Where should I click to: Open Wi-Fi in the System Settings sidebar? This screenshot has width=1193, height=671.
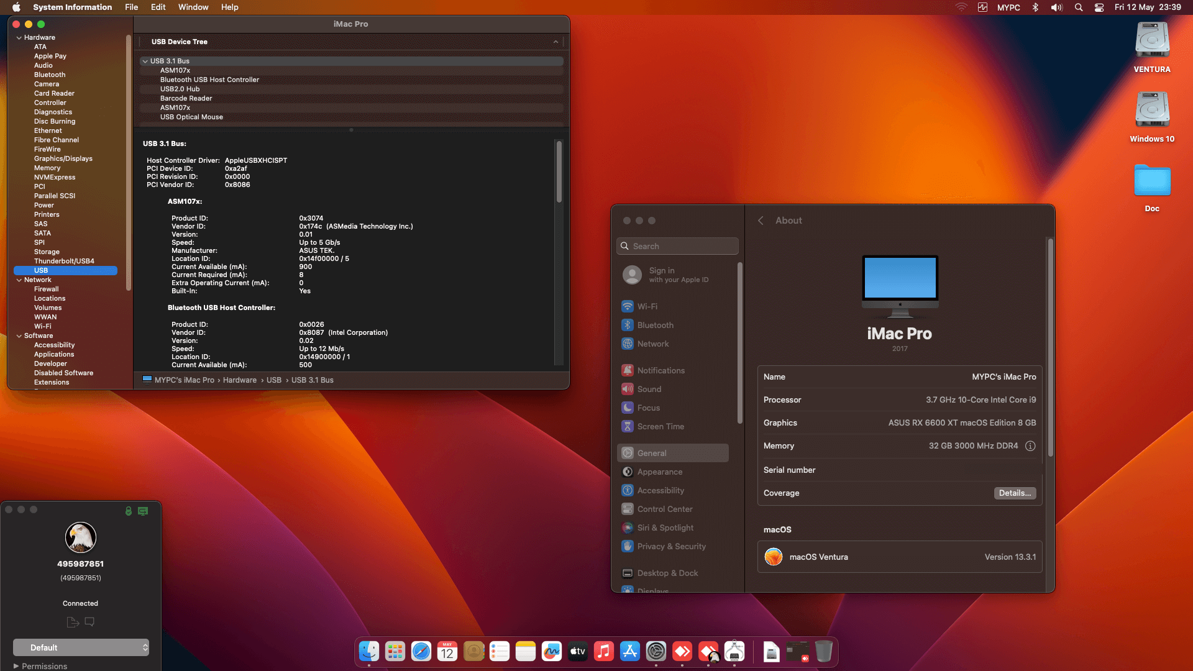673,306
